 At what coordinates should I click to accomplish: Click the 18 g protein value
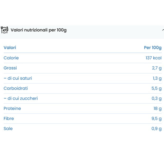point(158,108)
